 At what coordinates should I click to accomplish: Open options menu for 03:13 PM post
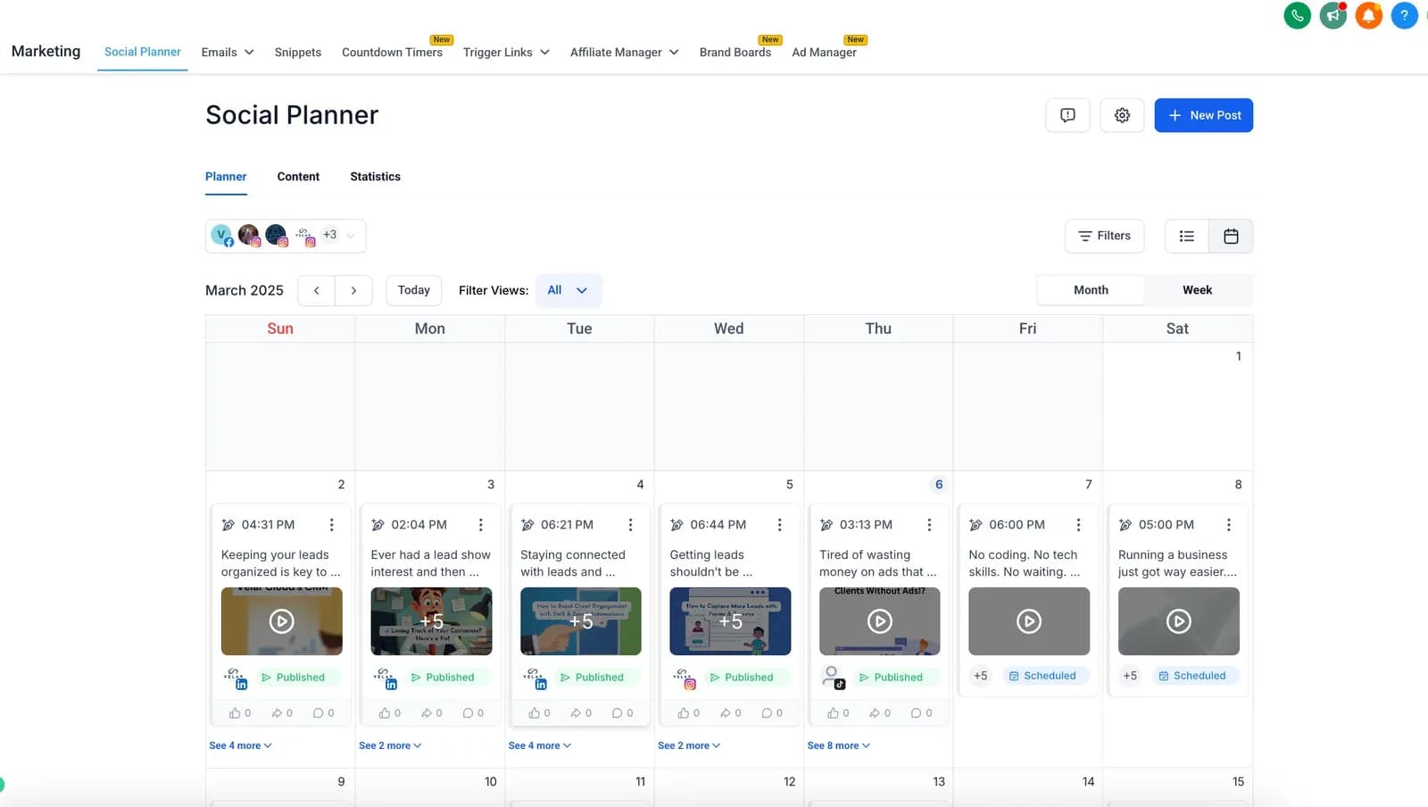point(929,525)
